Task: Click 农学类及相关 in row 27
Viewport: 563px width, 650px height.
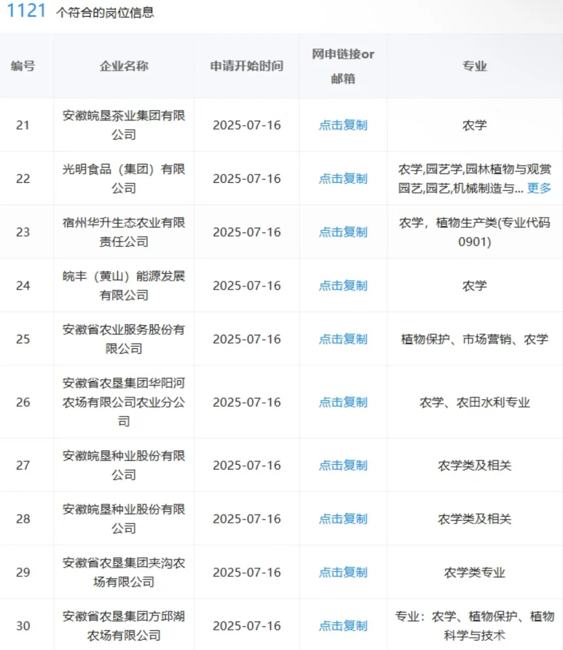Action: (474, 465)
